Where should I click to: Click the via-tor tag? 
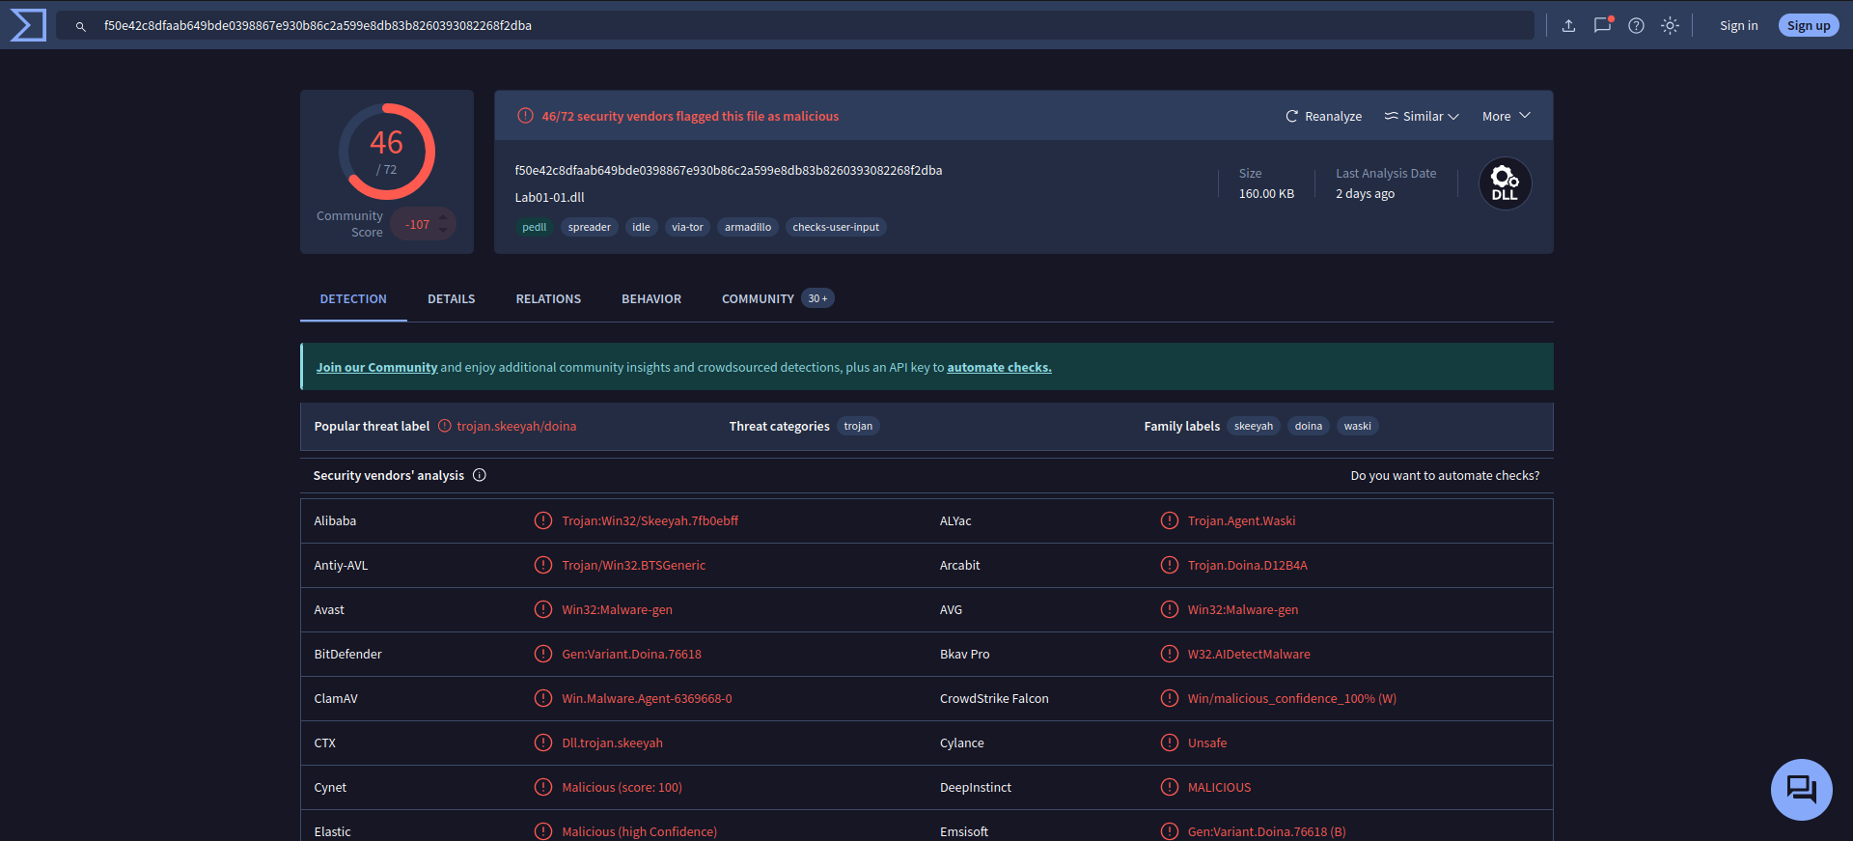pyautogui.click(x=687, y=227)
